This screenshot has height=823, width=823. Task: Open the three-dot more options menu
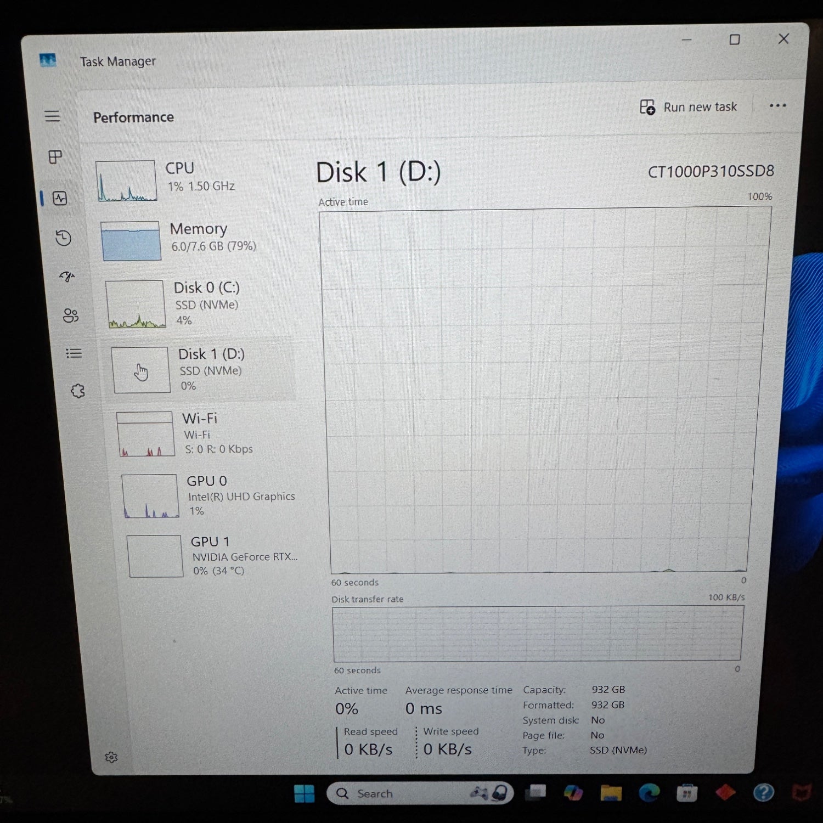coord(777,105)
